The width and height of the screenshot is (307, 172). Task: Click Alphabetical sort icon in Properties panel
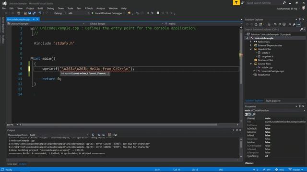(250, 114)
